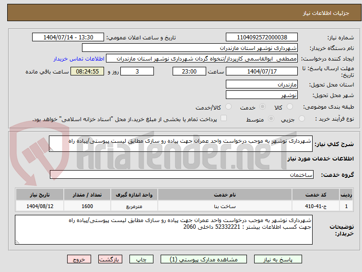The image size is (362, 272).
Task: Click the اطلاعات خدمات مورد نیاز heading
Action: (x=320, y=159)
